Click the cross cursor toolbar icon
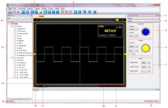 click(x=49, y=12)
